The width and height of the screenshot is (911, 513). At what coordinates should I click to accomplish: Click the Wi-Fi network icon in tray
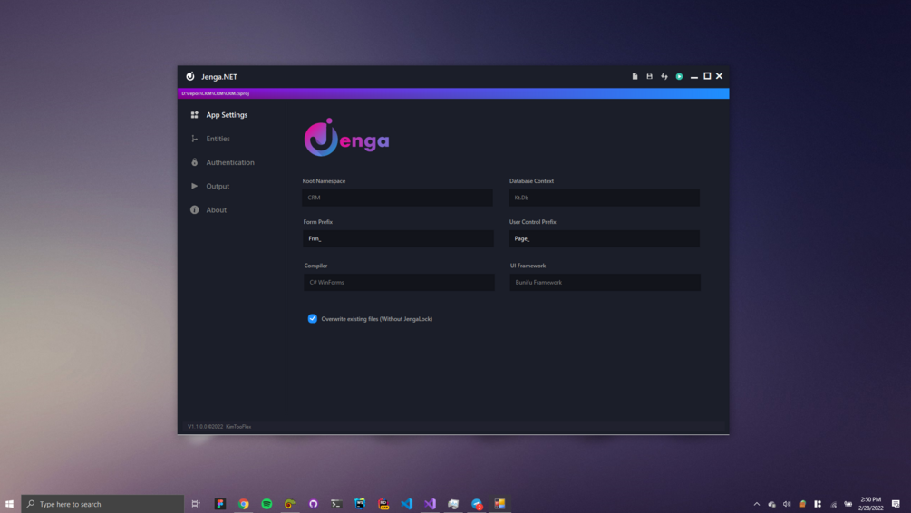coord(833,504)
